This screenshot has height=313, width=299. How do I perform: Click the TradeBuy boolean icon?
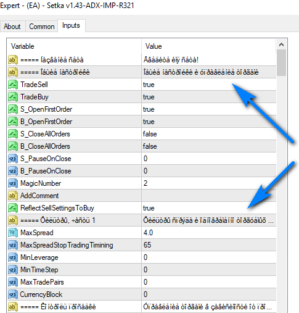coord(13,97)
